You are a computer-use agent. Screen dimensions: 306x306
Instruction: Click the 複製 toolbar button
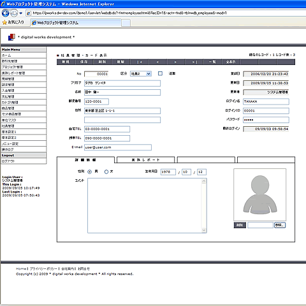120,62
